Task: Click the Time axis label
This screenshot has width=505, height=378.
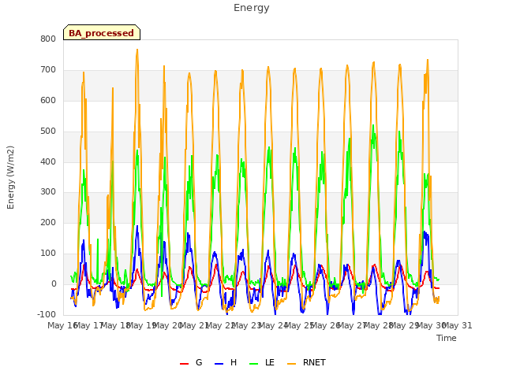Action: click(x=447, y=338)
